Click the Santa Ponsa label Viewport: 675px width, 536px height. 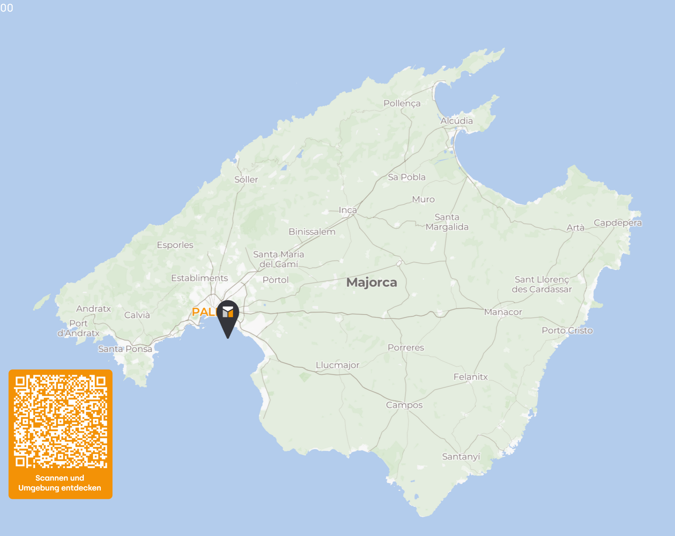coord(125,349)
